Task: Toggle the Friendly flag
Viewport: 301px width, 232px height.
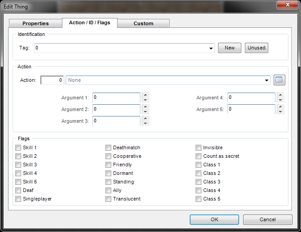Action: [x=108, y=165]
